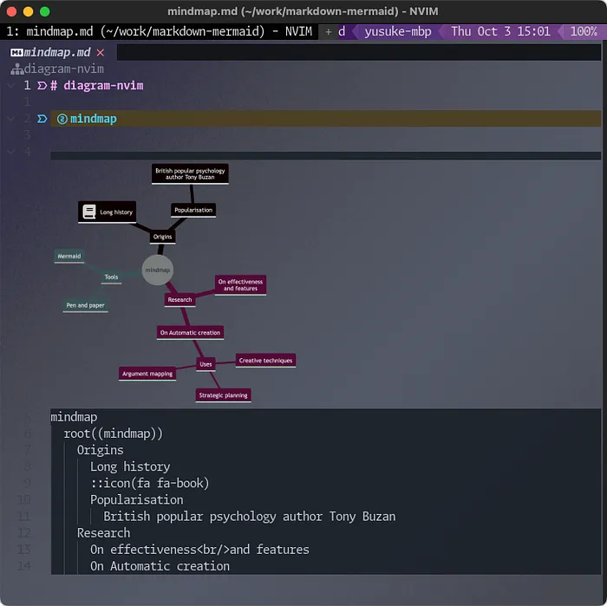Place cursor on code line 'mindmap'
Screen dimensions: 607x606
(x=74, y=417)
